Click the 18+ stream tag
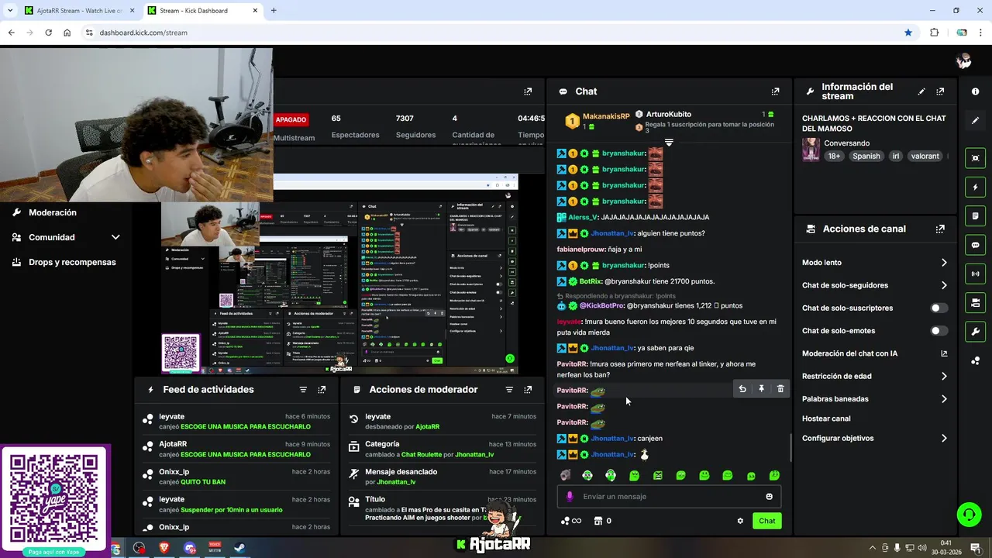The height and width of the screenshot is (558, 992). pyautogui.click(x=834, y=156)
